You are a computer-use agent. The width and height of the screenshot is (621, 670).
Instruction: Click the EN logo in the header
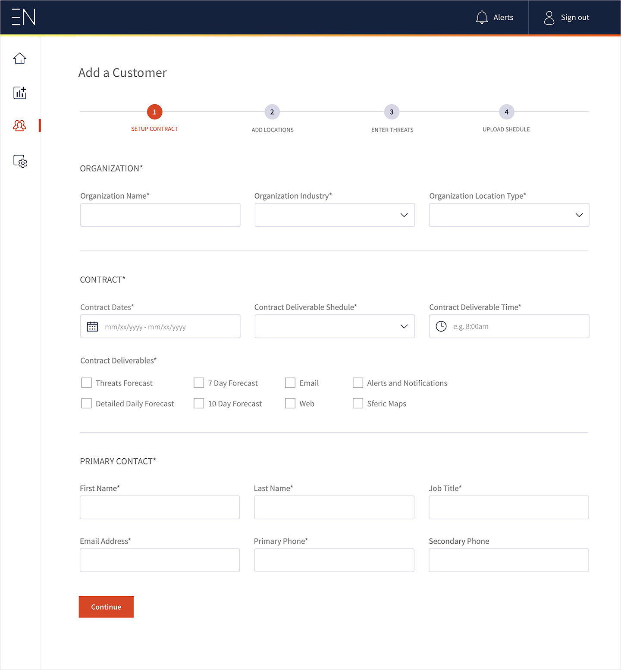tap(23, 17)
